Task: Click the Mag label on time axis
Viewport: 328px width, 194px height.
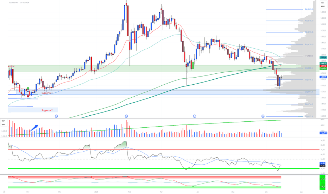Action: pyautogui.click(x=233, y=192)
